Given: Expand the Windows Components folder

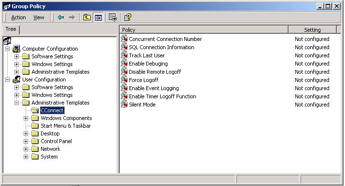Looking at the screenshot, I should click(x=26, y=118).
